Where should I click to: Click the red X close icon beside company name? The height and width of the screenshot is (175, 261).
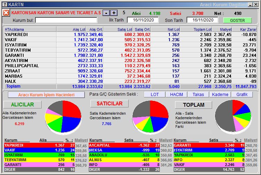tap(6, 12)
